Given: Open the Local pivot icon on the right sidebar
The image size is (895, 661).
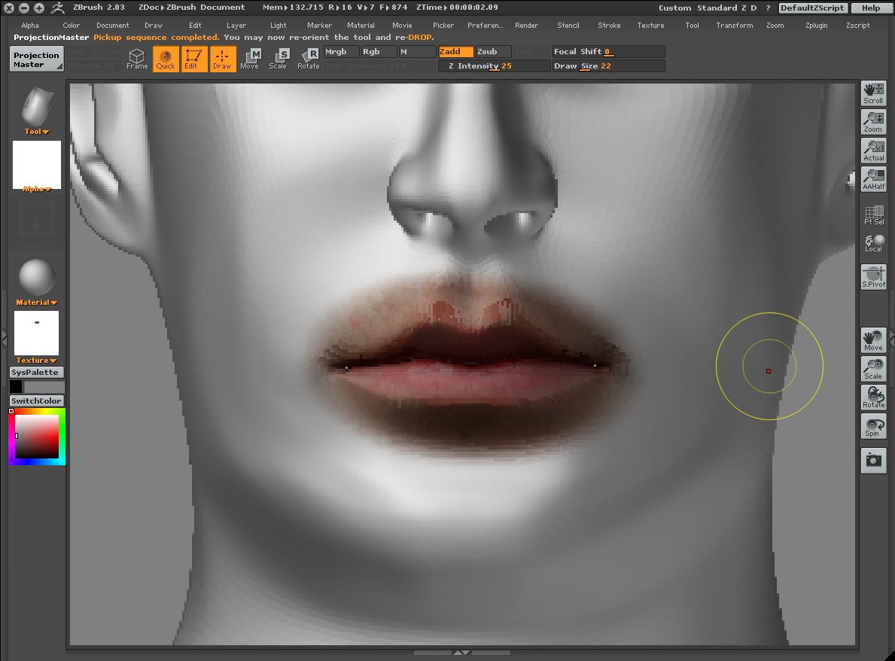Looking at the screenshot, I should coord(873,242).
